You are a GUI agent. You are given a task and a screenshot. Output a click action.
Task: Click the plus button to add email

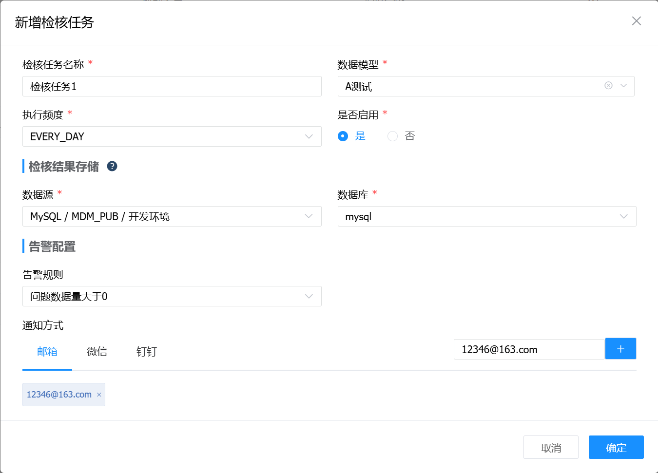click(620, 349)
